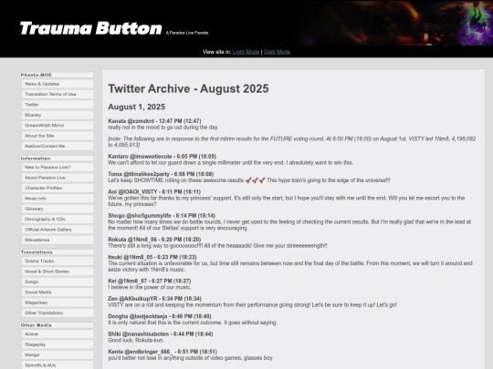Open News & Updates in sidebar

coord(58,84)
